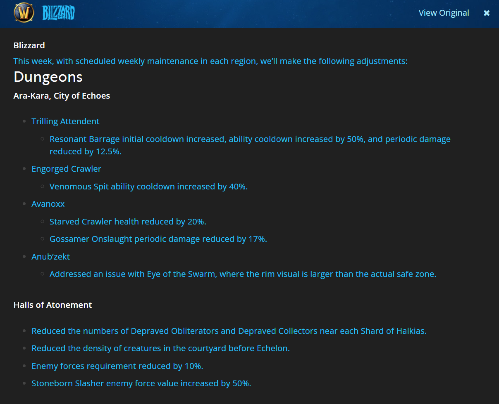Screen dimensions: 499x404
Task: Click the Gossamer Onslaught damage line
Action: point(158,239)
